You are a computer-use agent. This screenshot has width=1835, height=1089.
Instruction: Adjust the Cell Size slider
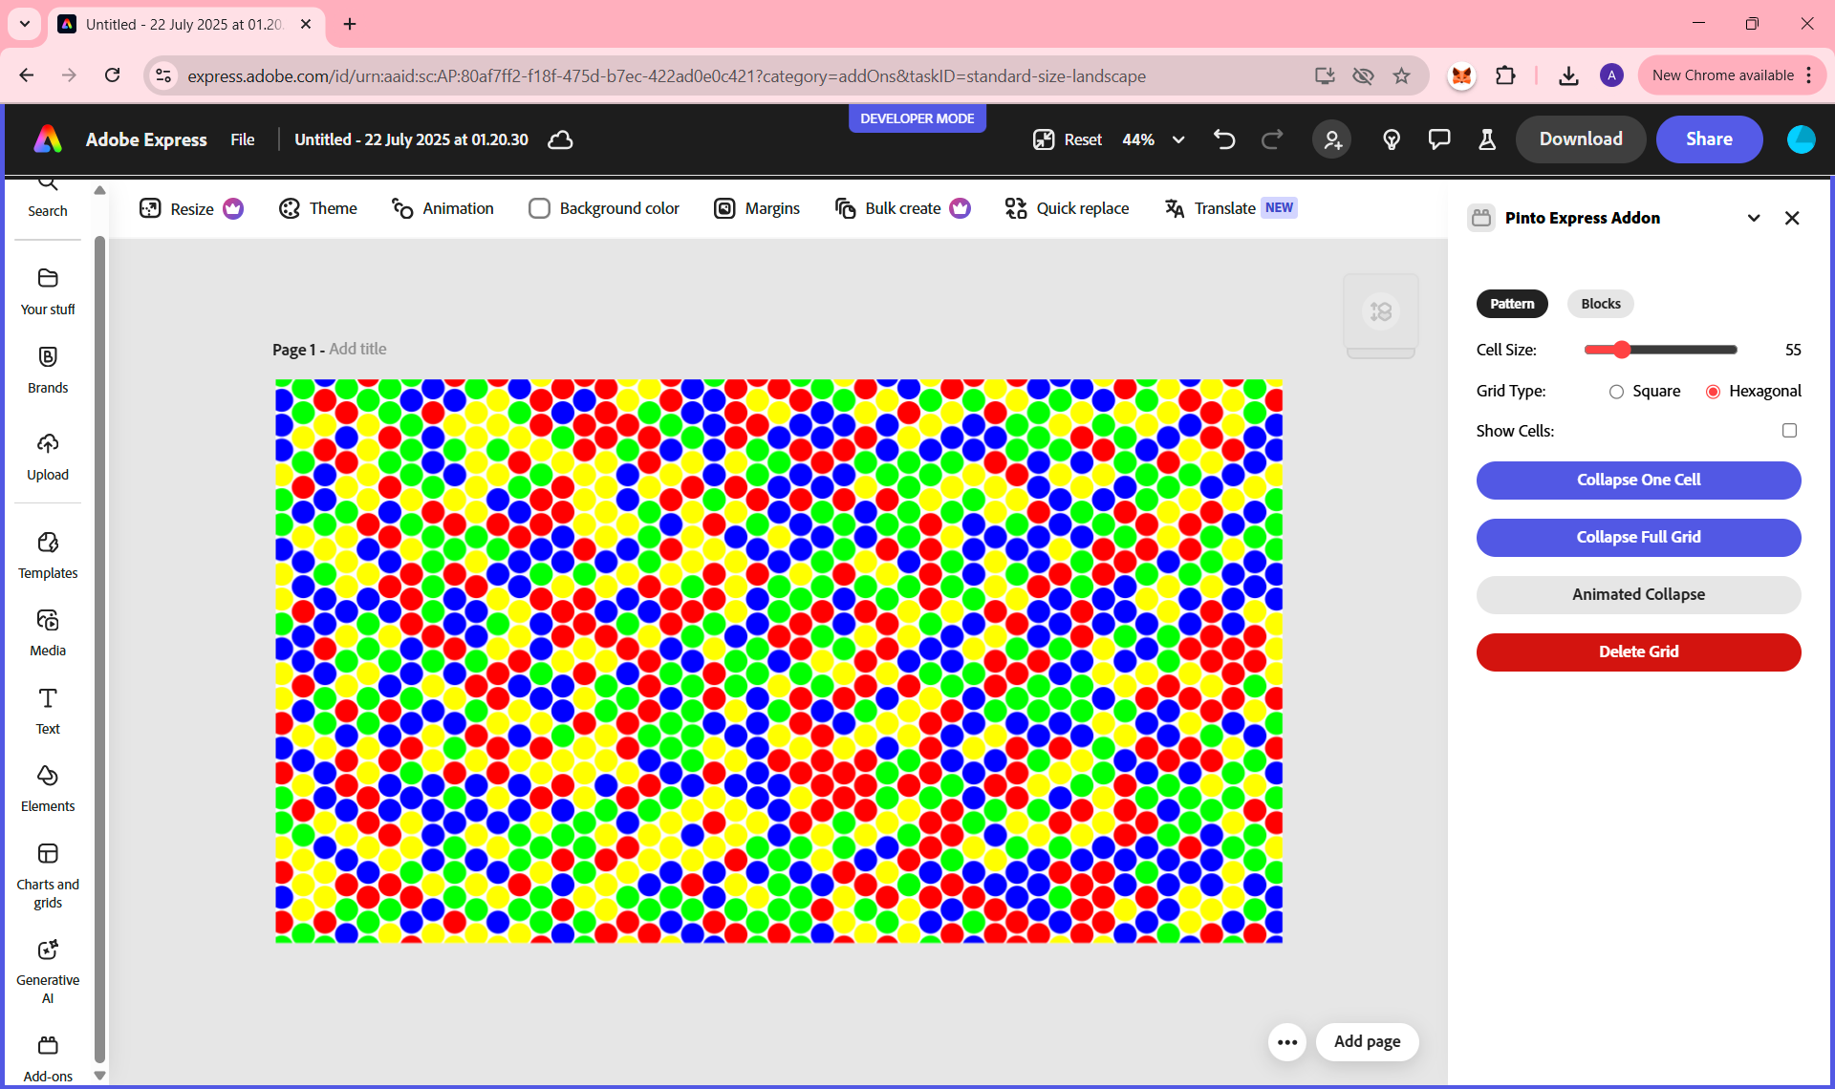[1622, 350]
